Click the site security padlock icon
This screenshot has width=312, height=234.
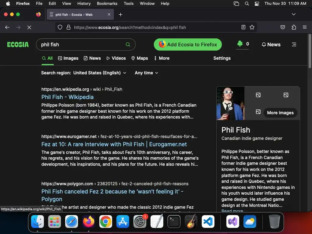[69, 27]
